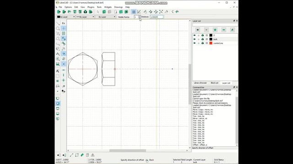The height and width of the screenshot is (164, 293).
Task: Toggle visibility eye of bolt layer
Action: pyautogui.click(x=195, y=39)
